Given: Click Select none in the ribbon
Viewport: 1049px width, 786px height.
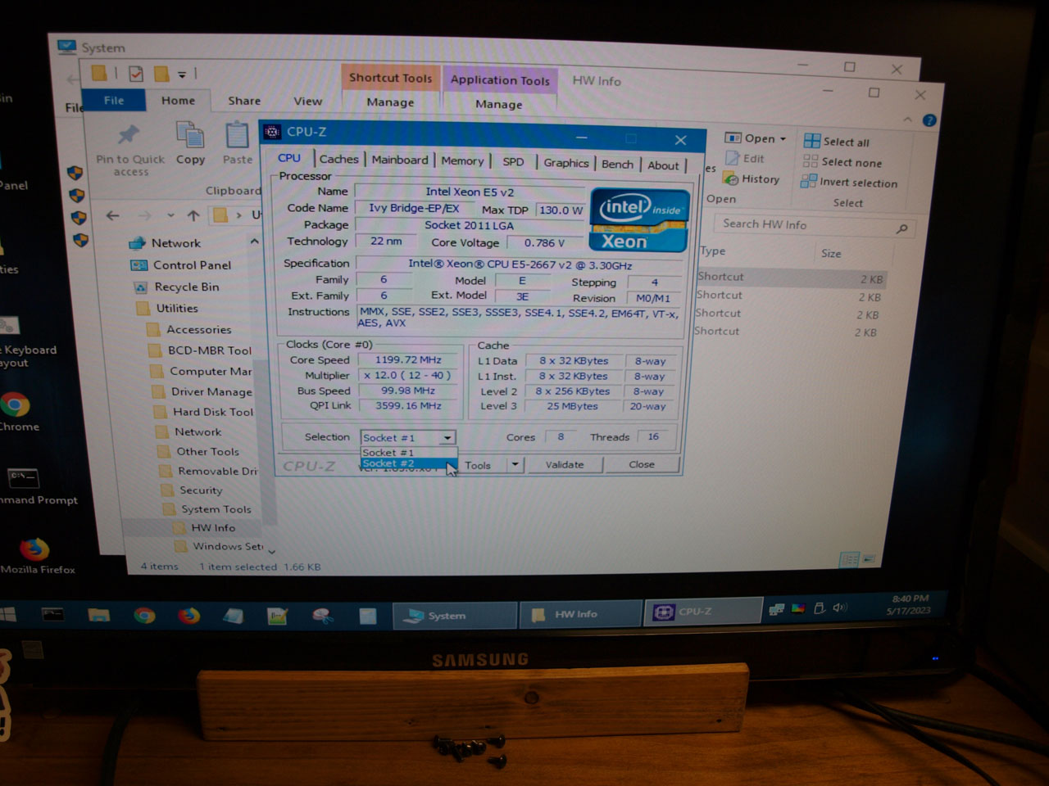Looking at the screenshot, I should 843,162.
